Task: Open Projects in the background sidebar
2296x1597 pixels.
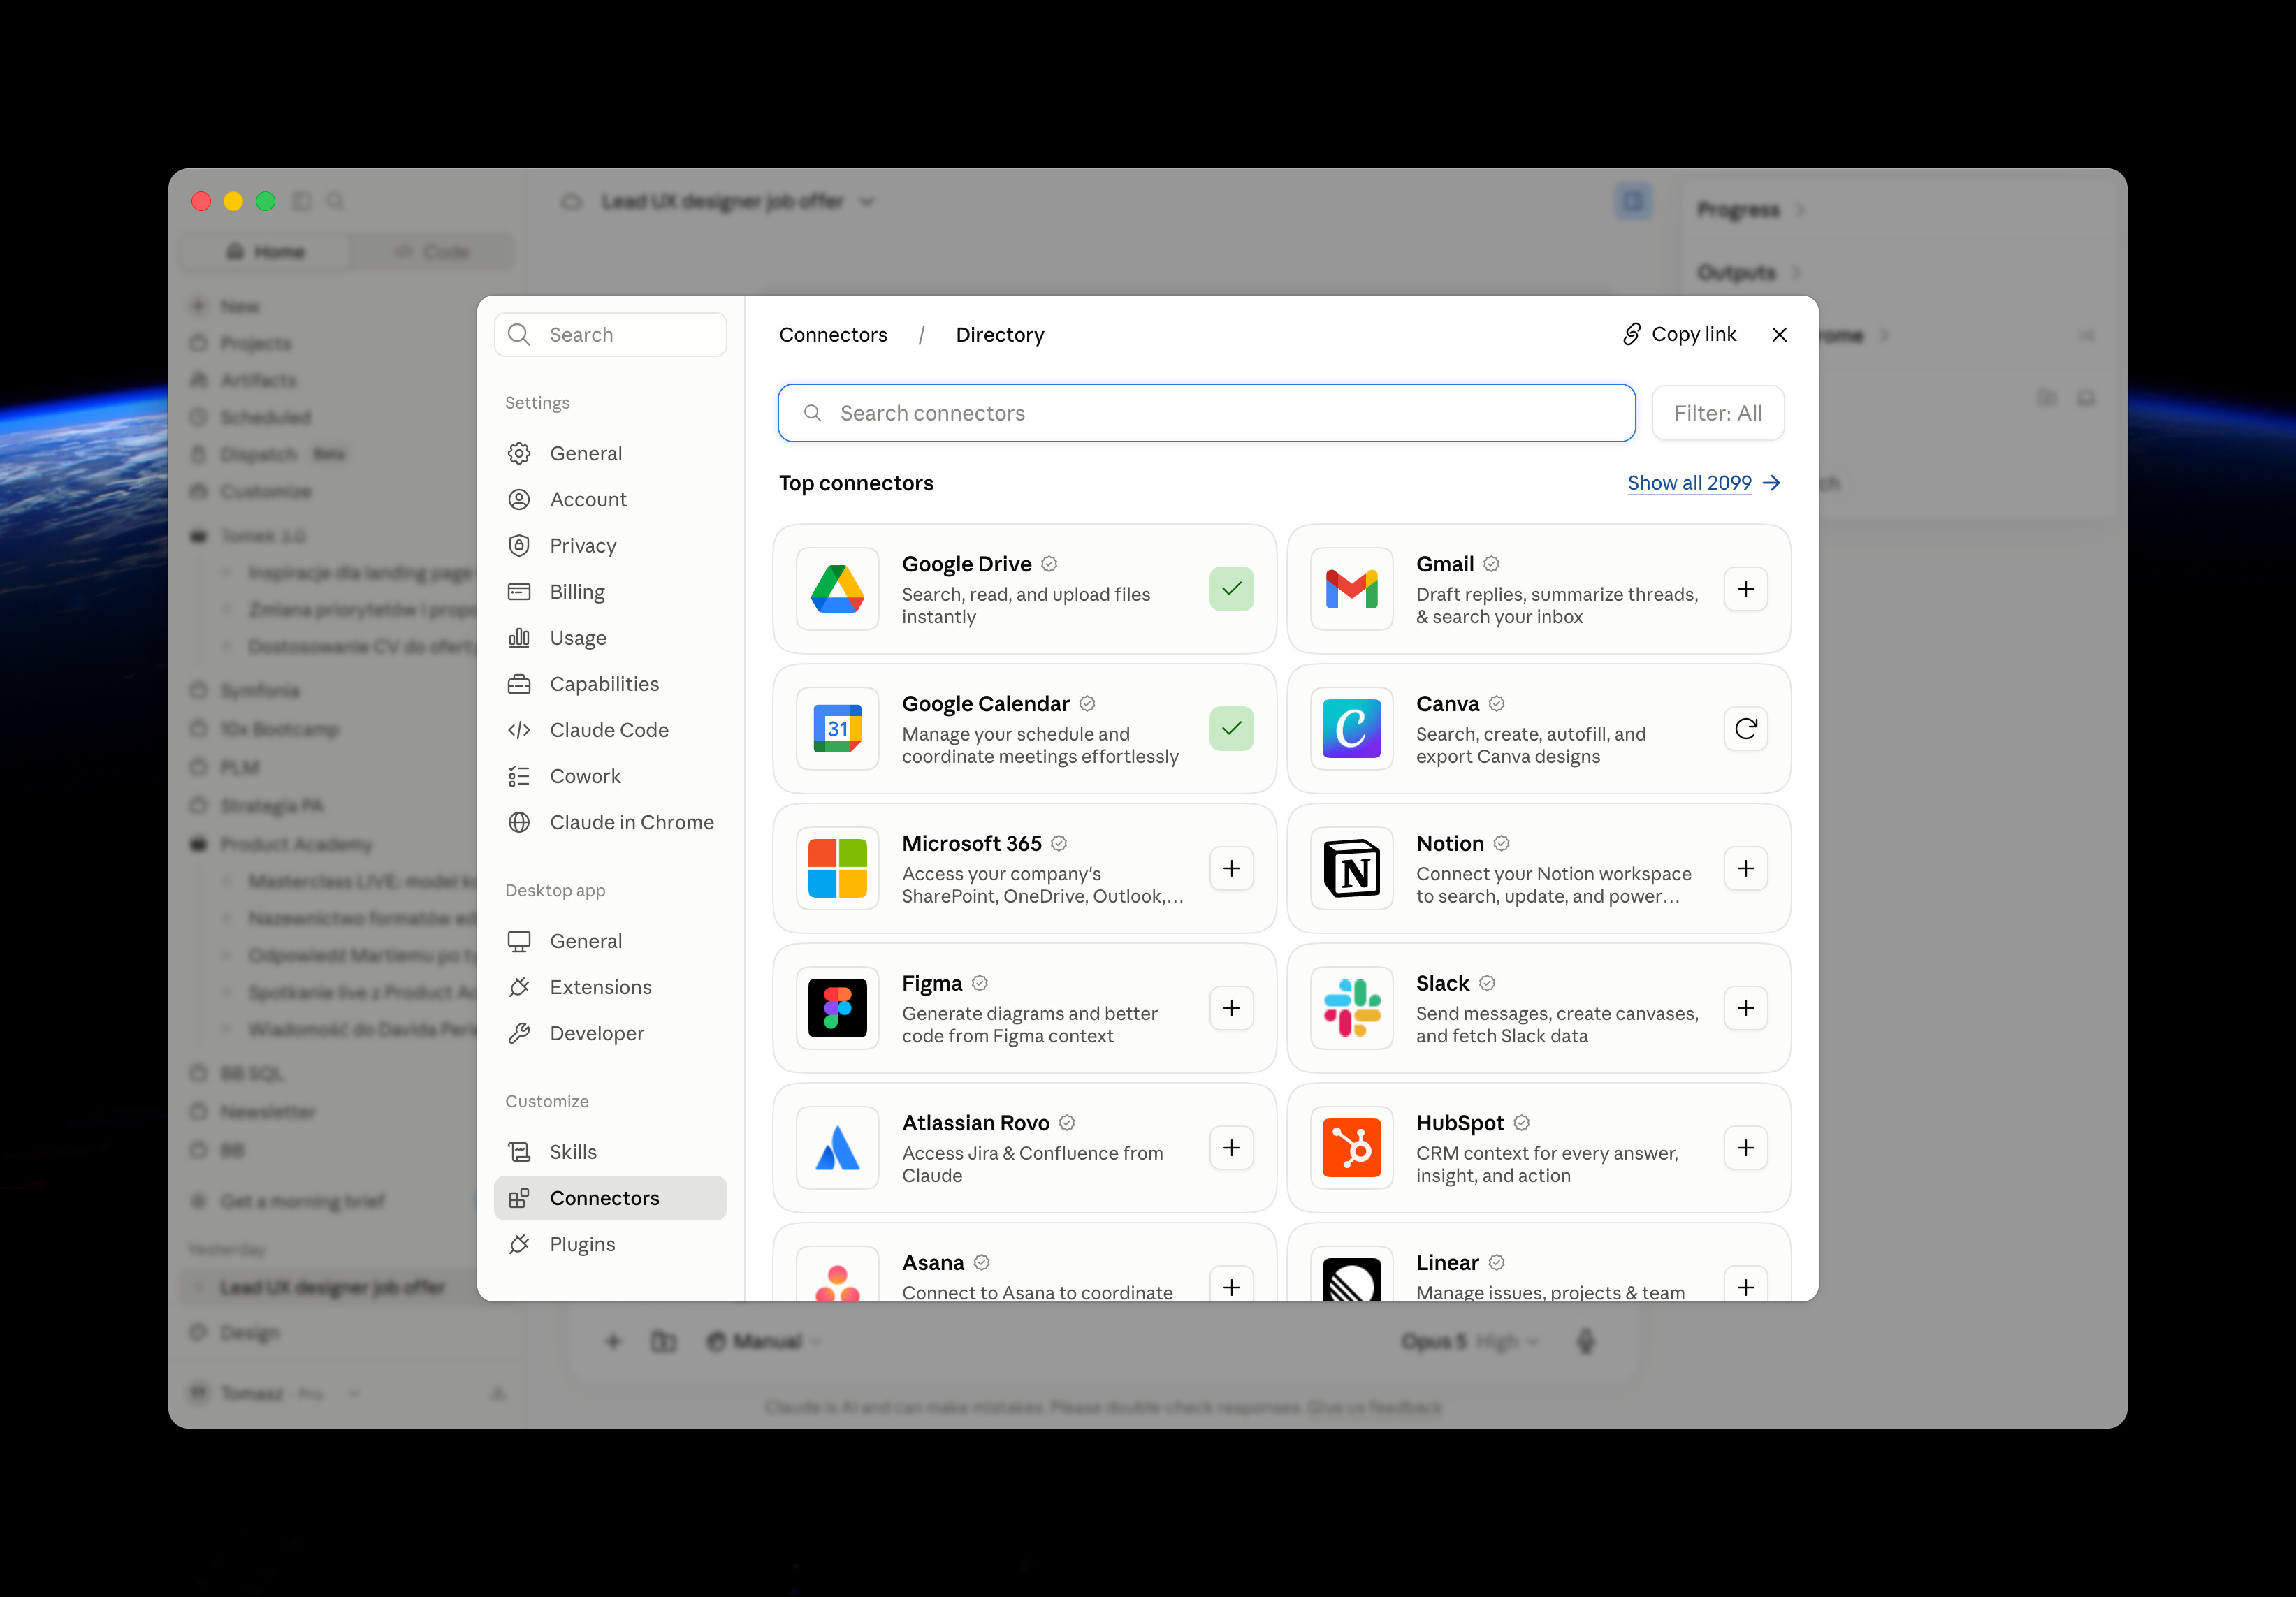Action: click(x=256, y=343)
